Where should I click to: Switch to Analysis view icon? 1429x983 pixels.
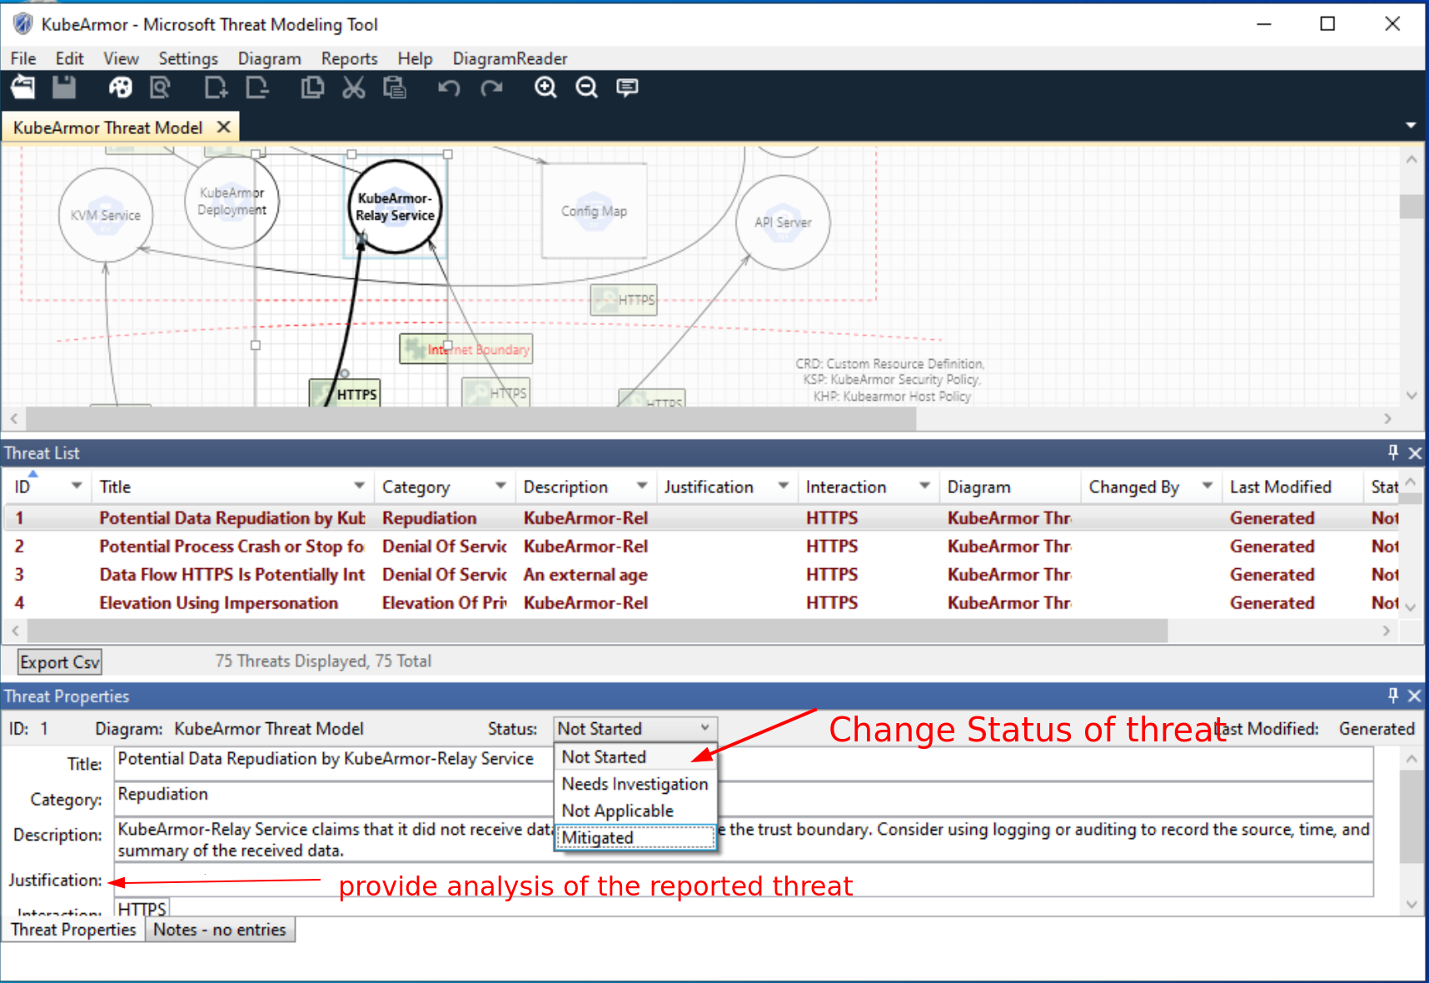[x=160, y=87]
